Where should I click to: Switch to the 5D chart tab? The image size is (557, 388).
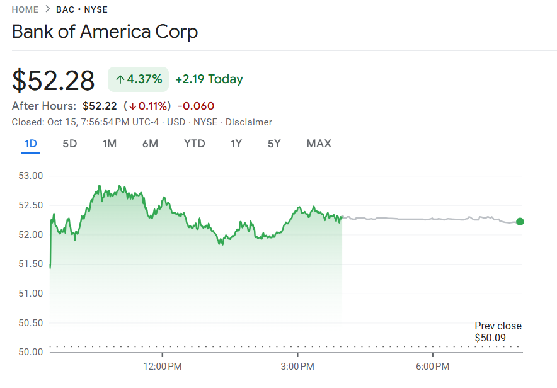(69, 144)
